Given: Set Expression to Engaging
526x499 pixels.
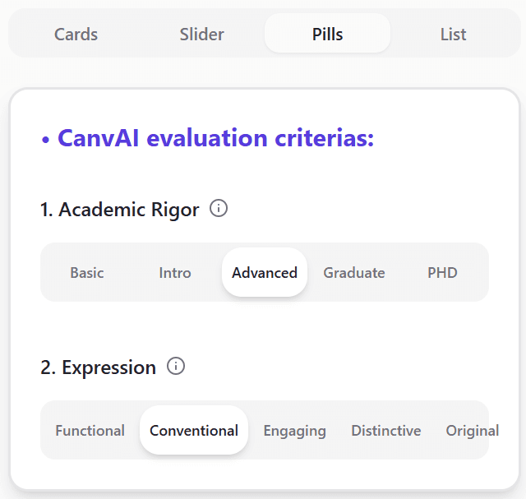Looking at the screenshot, I should coord(294,431).
